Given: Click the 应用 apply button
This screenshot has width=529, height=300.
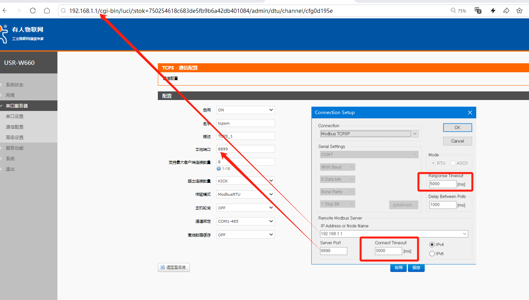Looking at the screenshot, I should tap(399, 268).
